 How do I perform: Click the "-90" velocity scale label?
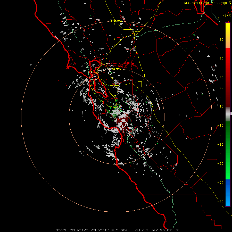coord(220,202)
